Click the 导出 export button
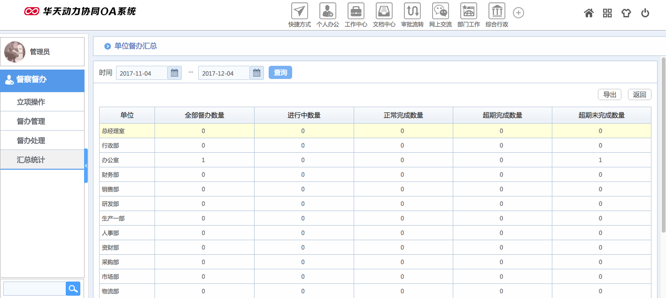The height and width of the screenshot is (298, 666). click(609, 94)
